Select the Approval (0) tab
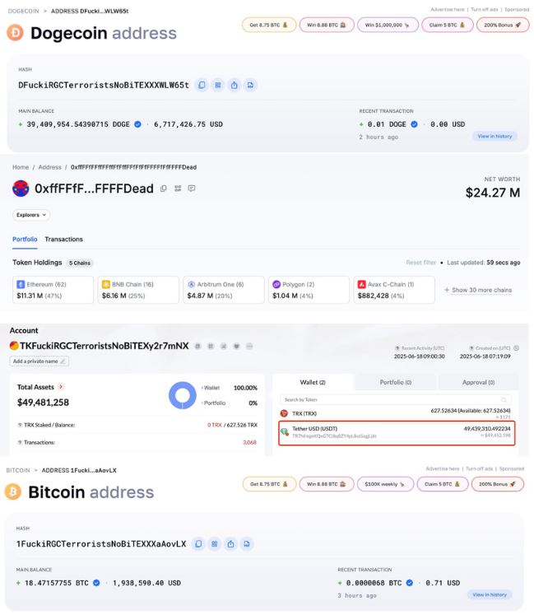Viewport: 534px width, 615px height. click(478, 382)
